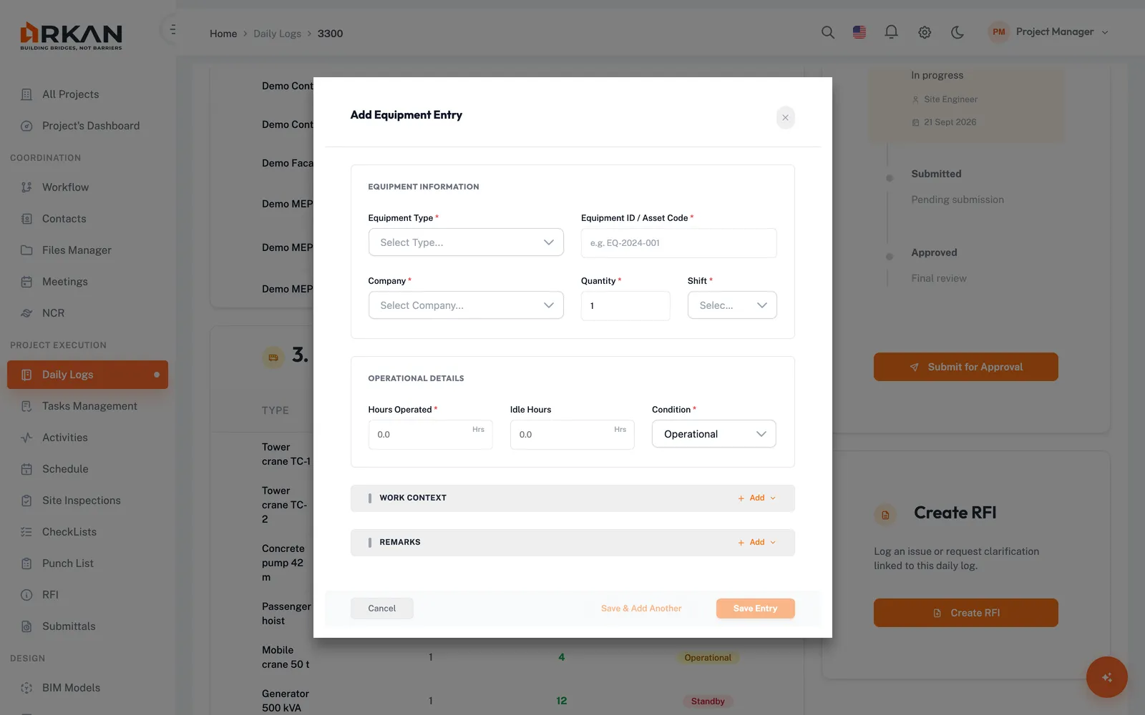Viewport: 1145px width, 715px height.
Task: Open NCR section
Action: [87, 313]
